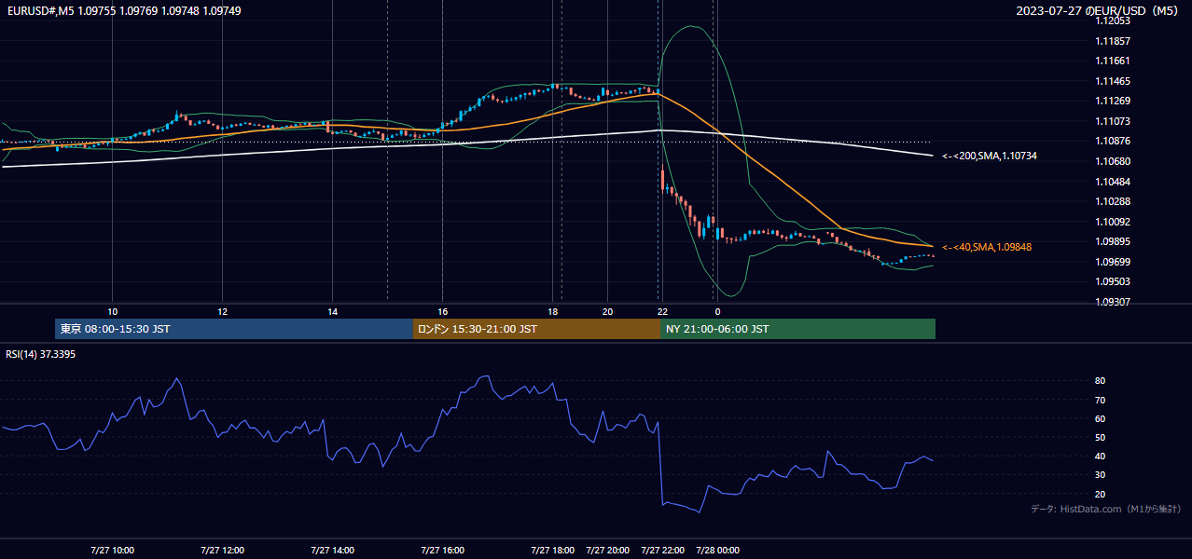Click RSI scale value 60

(1101, 418)
